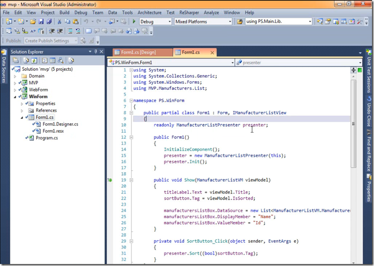The width and height of the screenshot is (374, 266).
Task: Click Solution Explorer Properties icon
Action: pyautogui.click(x=16, y=60)
